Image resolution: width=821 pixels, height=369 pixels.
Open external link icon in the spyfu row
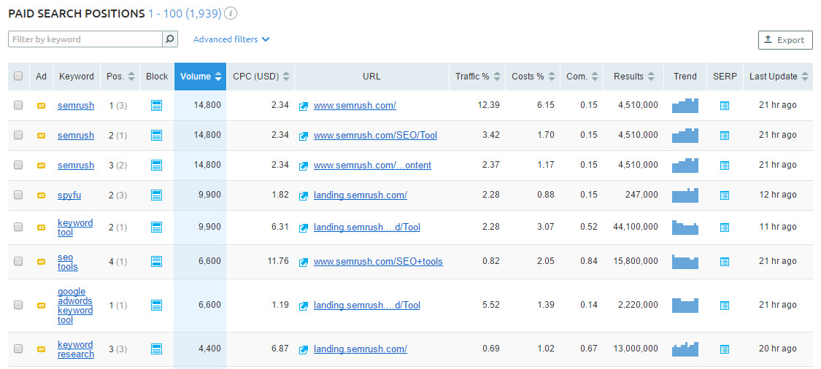click(303, 195)
